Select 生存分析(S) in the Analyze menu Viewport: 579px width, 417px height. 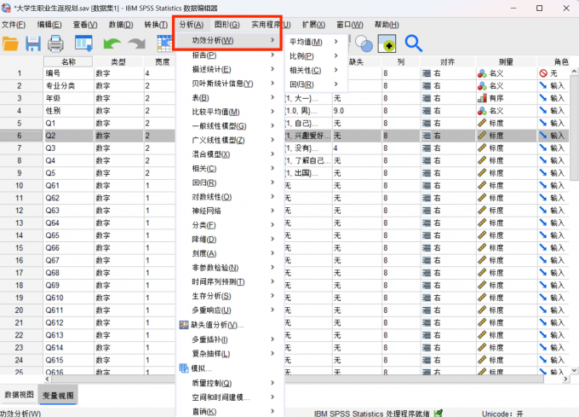pos(230,296)
